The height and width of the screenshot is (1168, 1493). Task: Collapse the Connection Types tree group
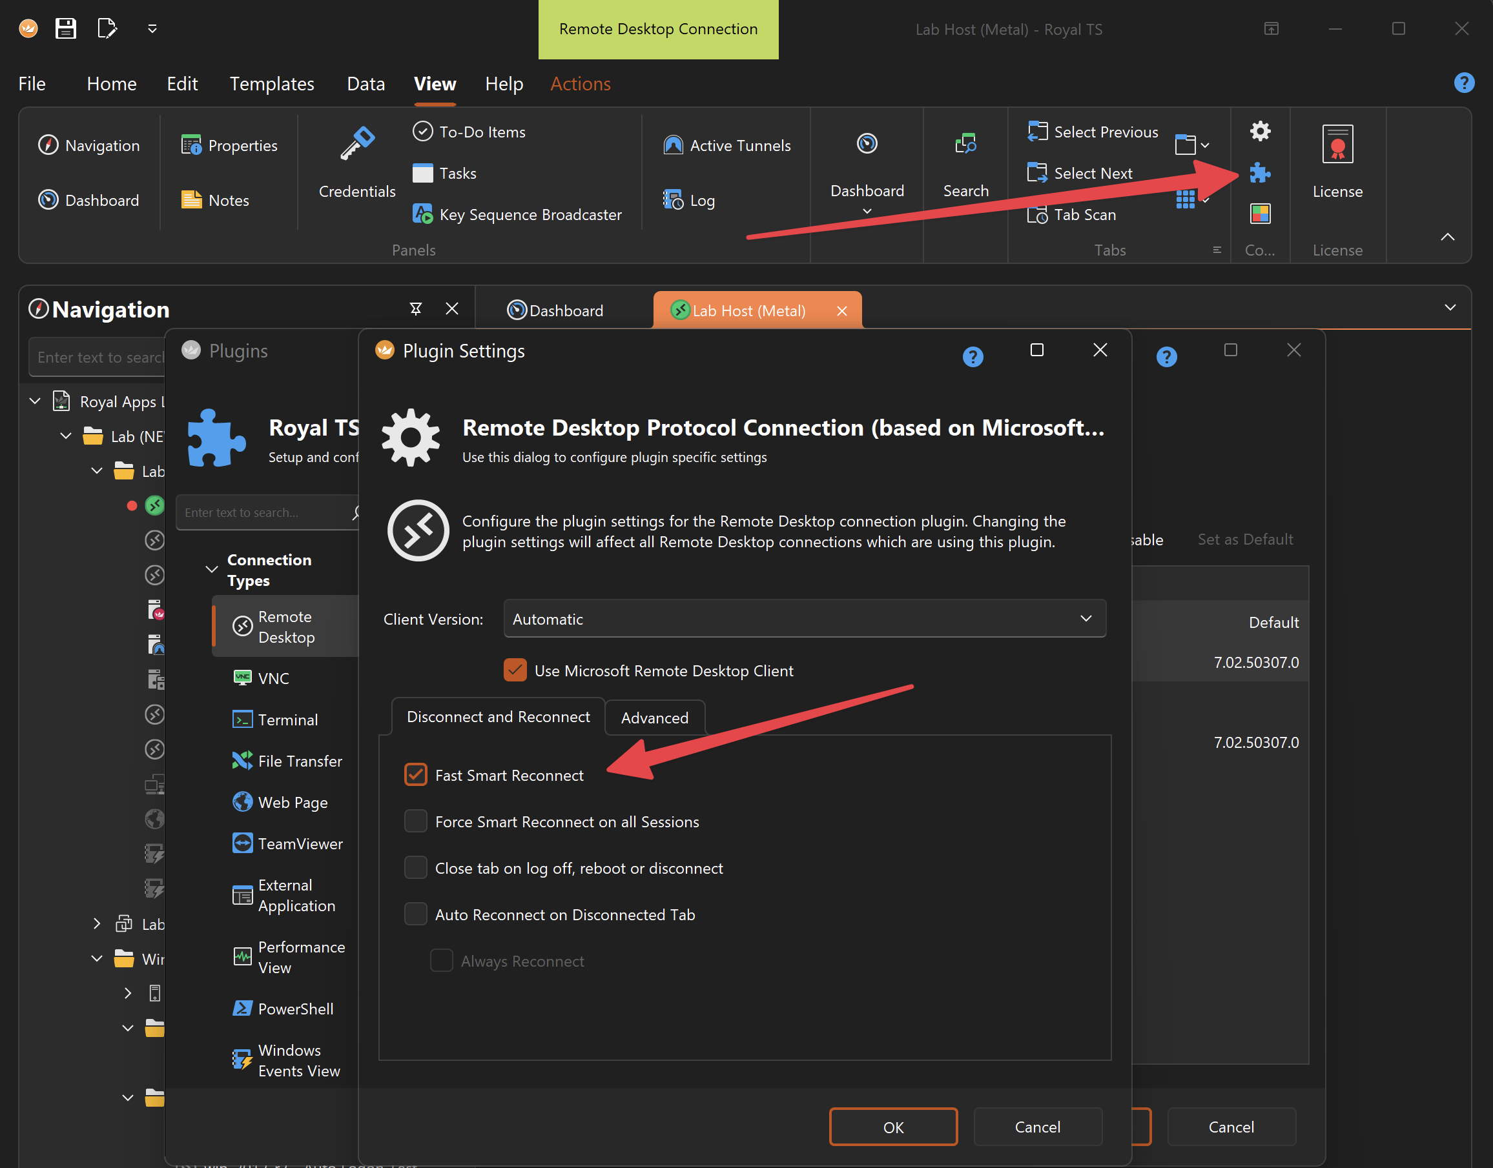pos(211,570)
